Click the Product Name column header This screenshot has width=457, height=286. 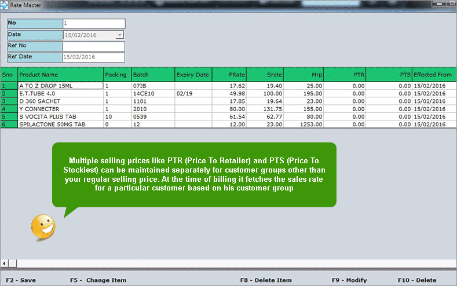[x=61, y=75]
